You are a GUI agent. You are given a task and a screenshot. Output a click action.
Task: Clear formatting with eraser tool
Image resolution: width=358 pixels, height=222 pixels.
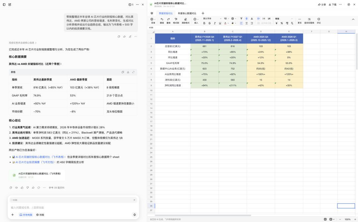[x=185, y=21]
